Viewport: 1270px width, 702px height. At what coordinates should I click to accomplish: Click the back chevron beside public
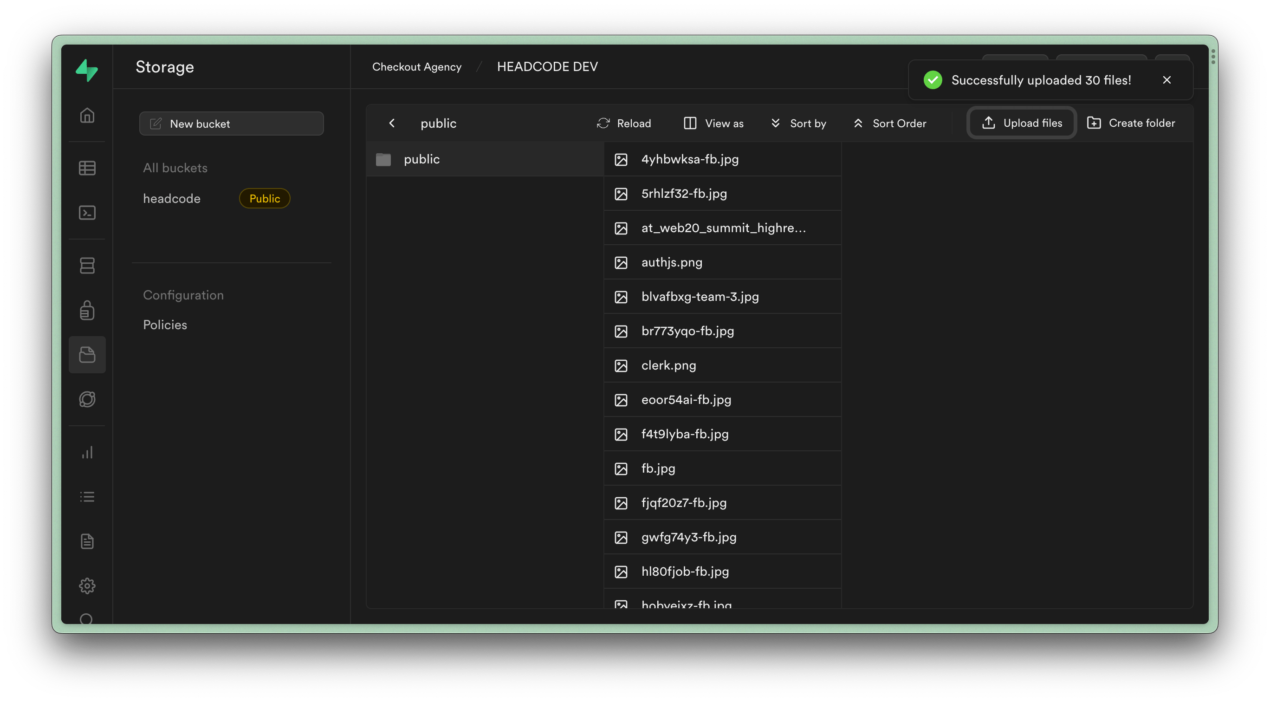tap(392, 123)
